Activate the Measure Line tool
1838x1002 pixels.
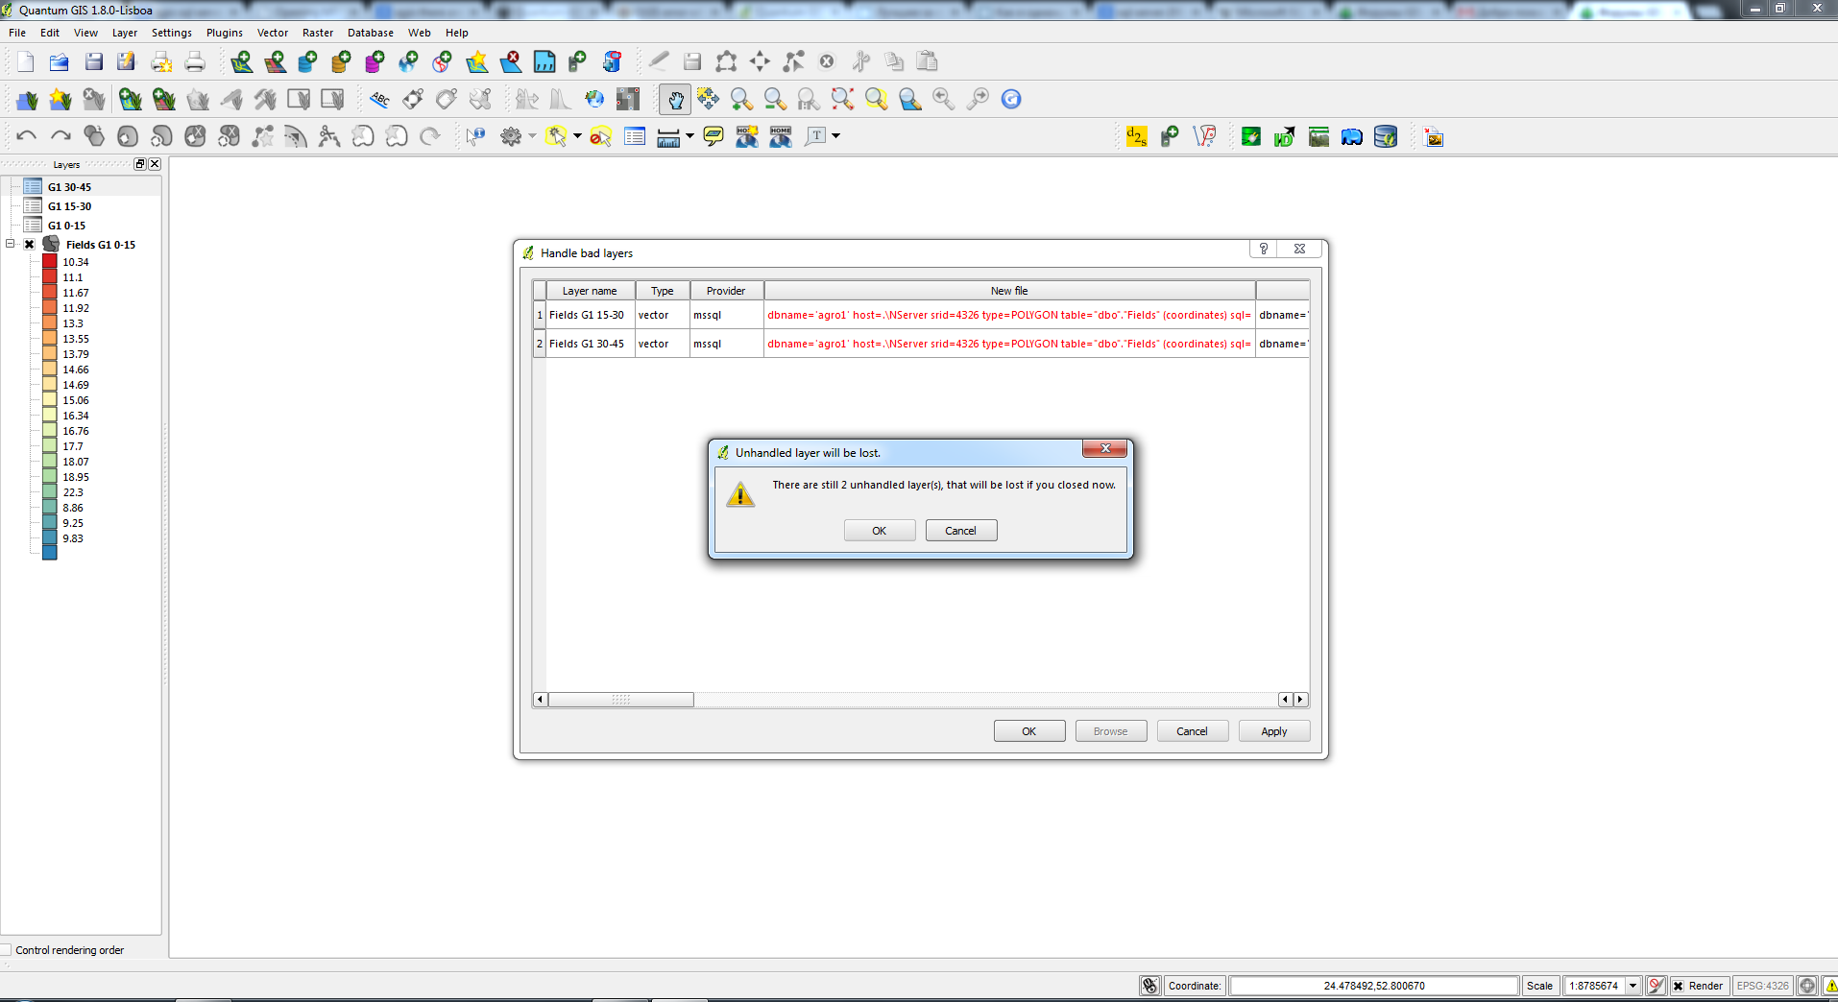[666, 136]
